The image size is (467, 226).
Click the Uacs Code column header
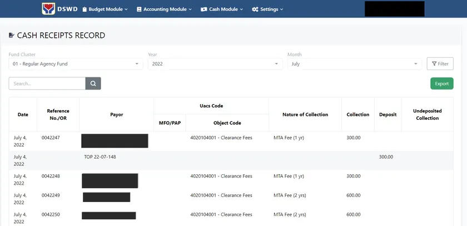click(211, 106)
